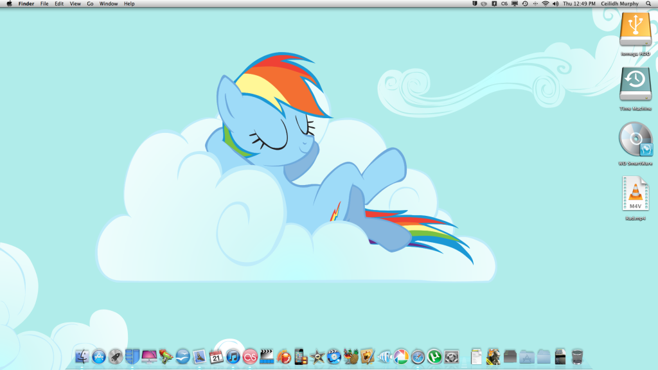Launch uTorrent green icon in Dock
The width and height of the screenshot is (658, 370).
point(435,357)
